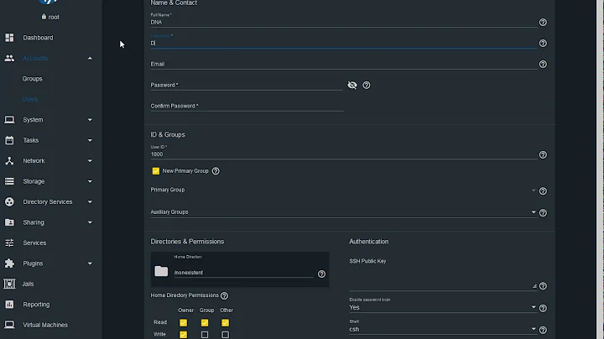Click the Services sliders icon

[9, 243]
